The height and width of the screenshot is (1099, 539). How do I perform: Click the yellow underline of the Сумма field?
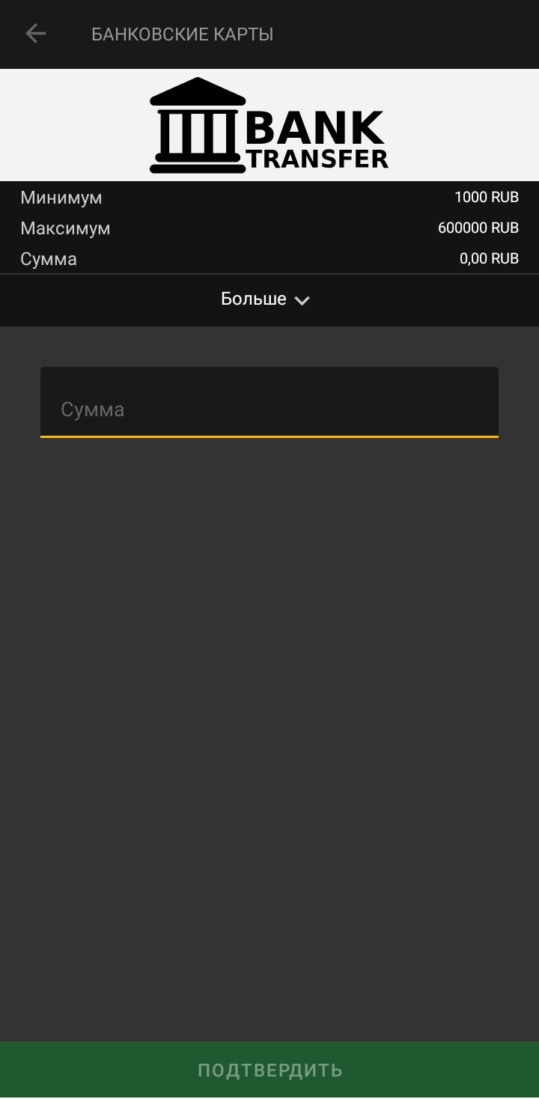point(269,436)
